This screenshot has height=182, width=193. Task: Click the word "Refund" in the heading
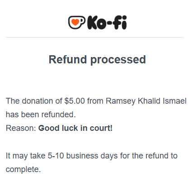(x=68, y=59)
